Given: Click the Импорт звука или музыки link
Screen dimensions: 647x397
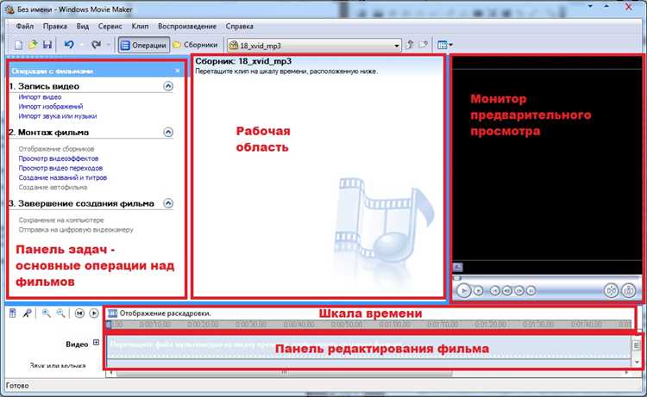Looking at the screenshot, I should (x=57, y=116).
